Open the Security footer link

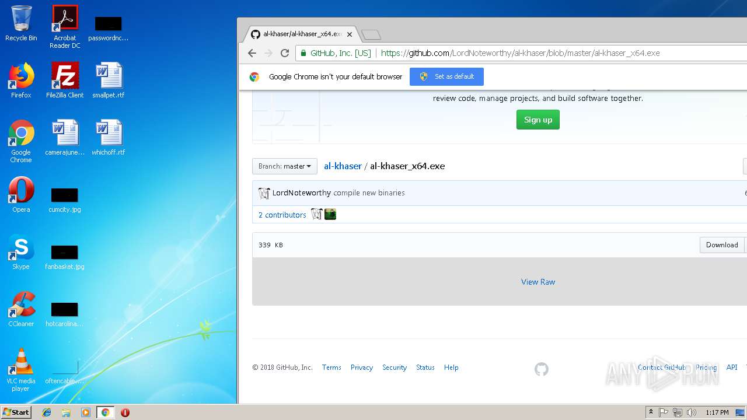(x=395, y=367)
